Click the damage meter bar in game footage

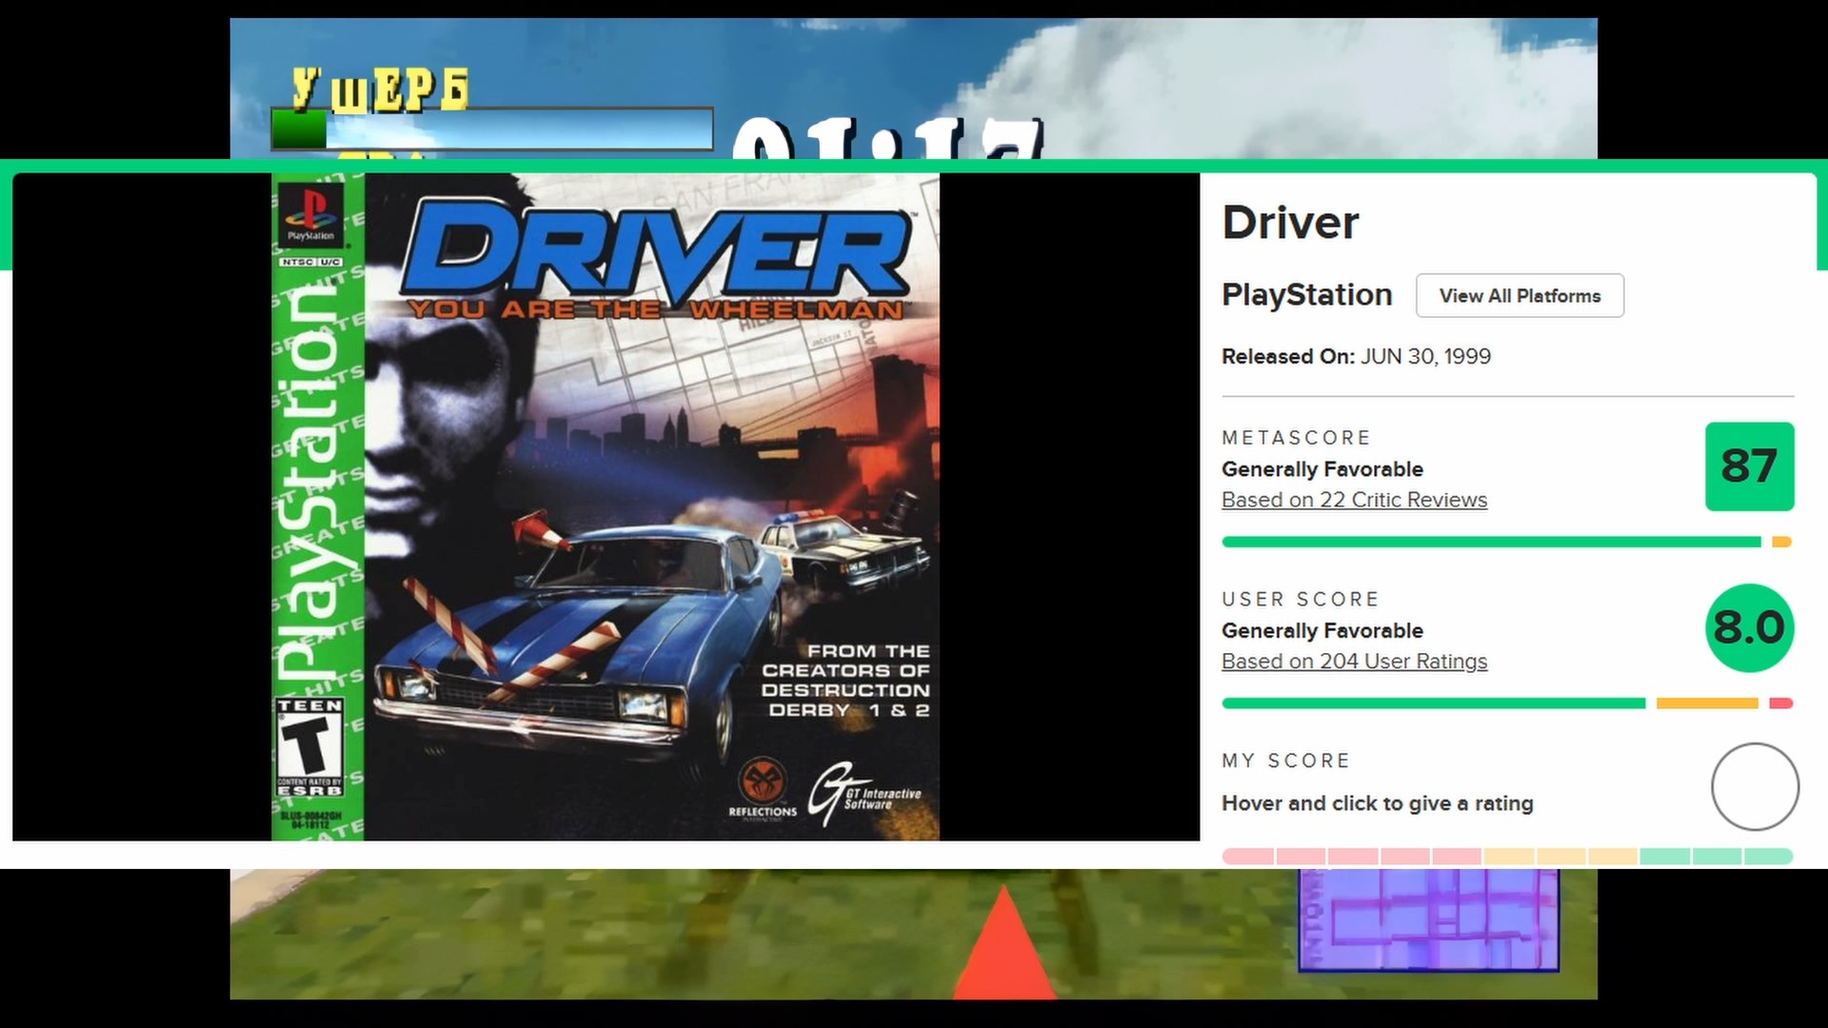[492, 128]
